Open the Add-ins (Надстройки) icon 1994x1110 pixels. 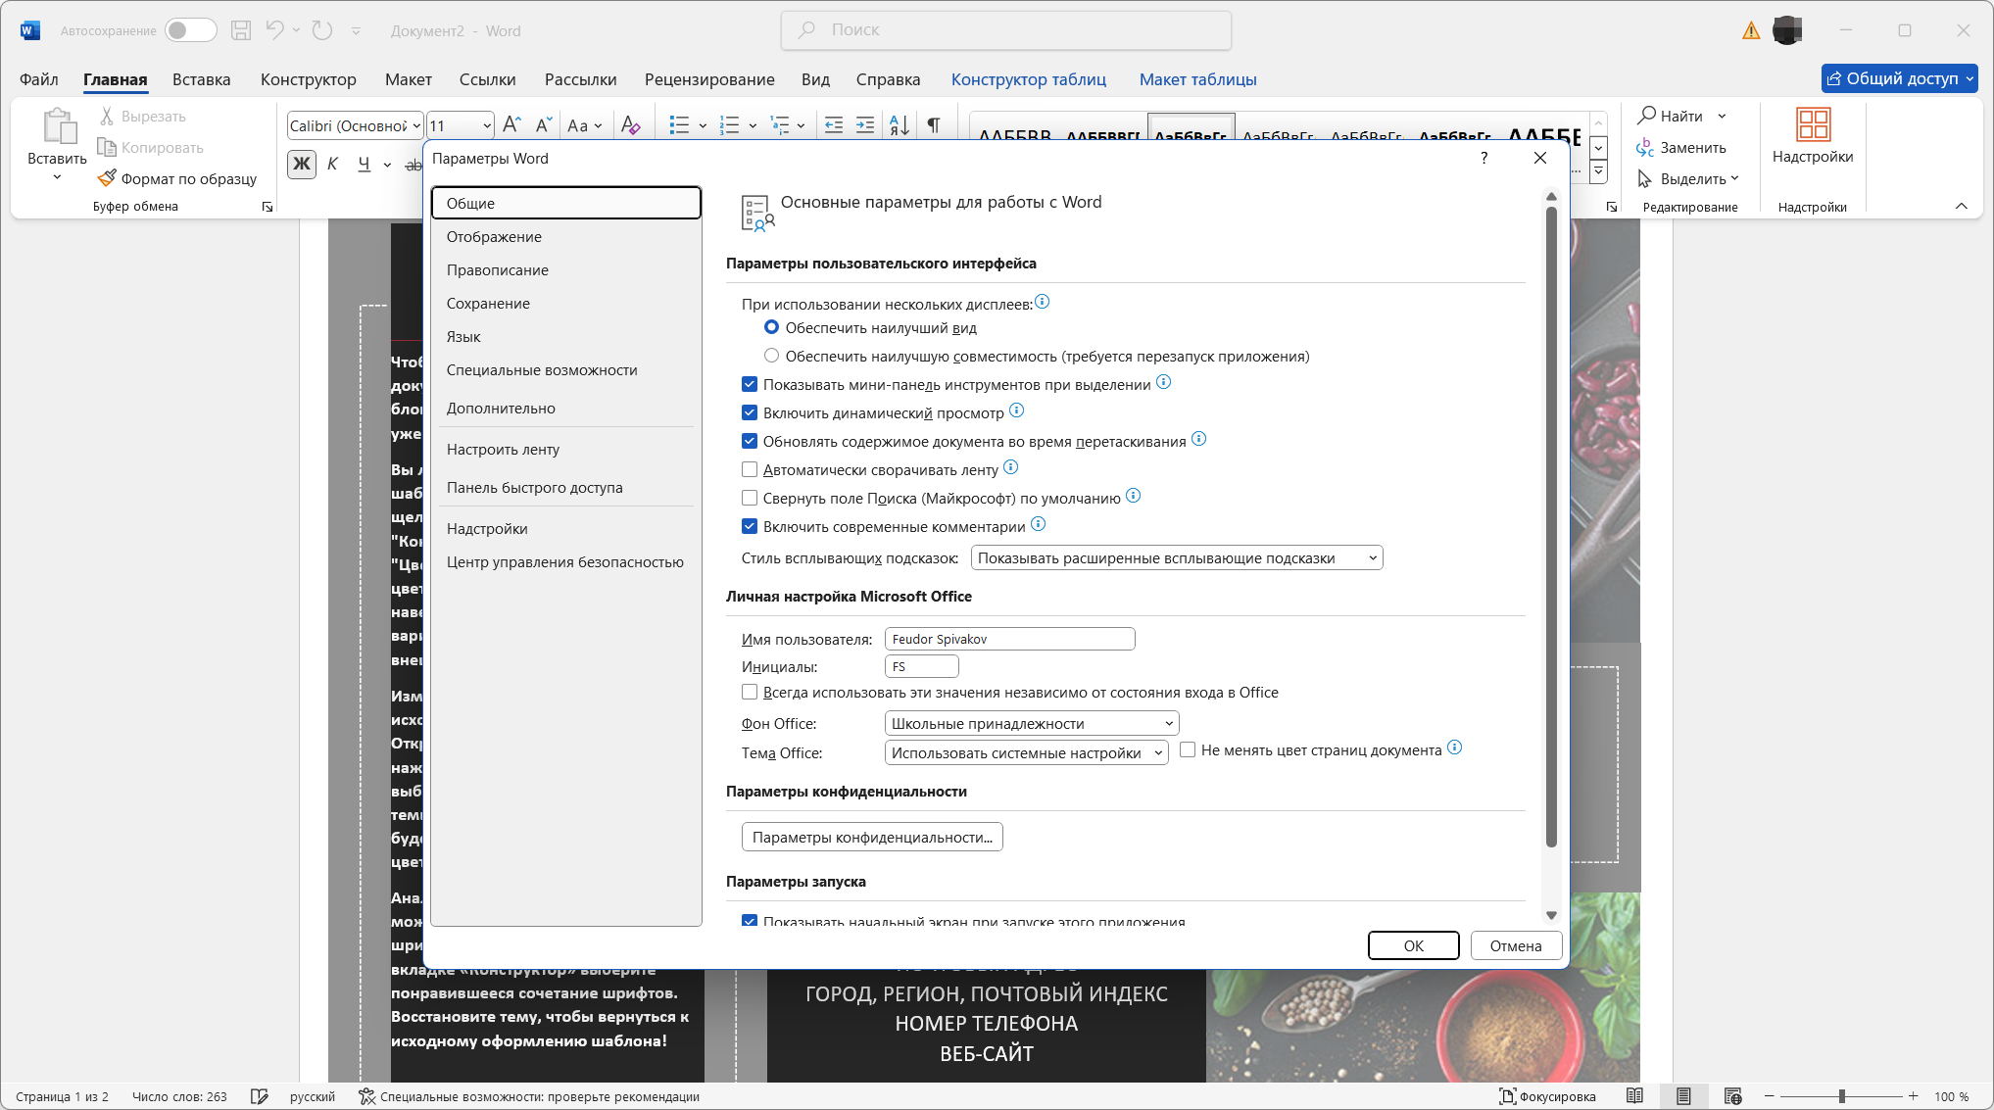1813,124
